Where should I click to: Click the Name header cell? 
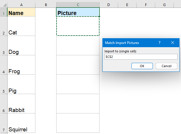tap(22, 13)
